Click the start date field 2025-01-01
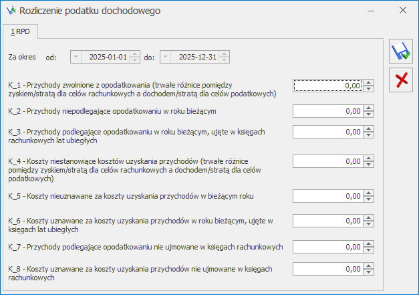The image size is (419, 295). (x=106, y=57)
